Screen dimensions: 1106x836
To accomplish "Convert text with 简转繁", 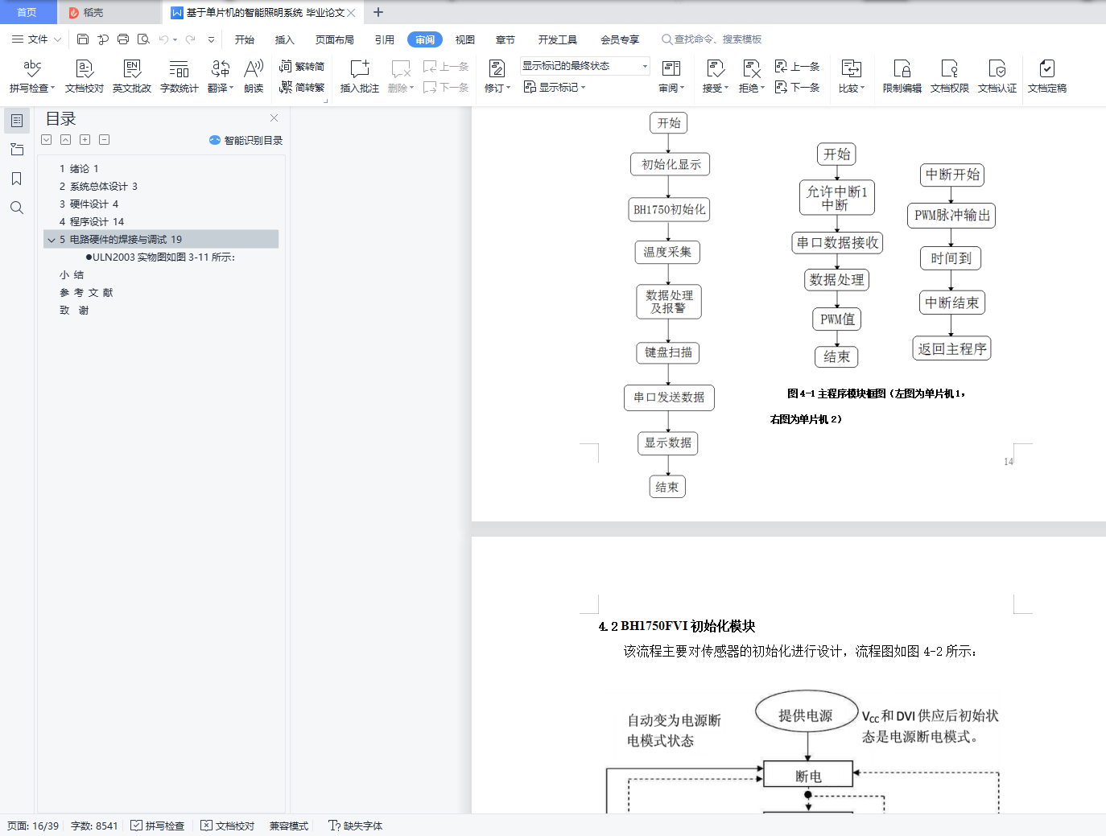I will (302, 88).
